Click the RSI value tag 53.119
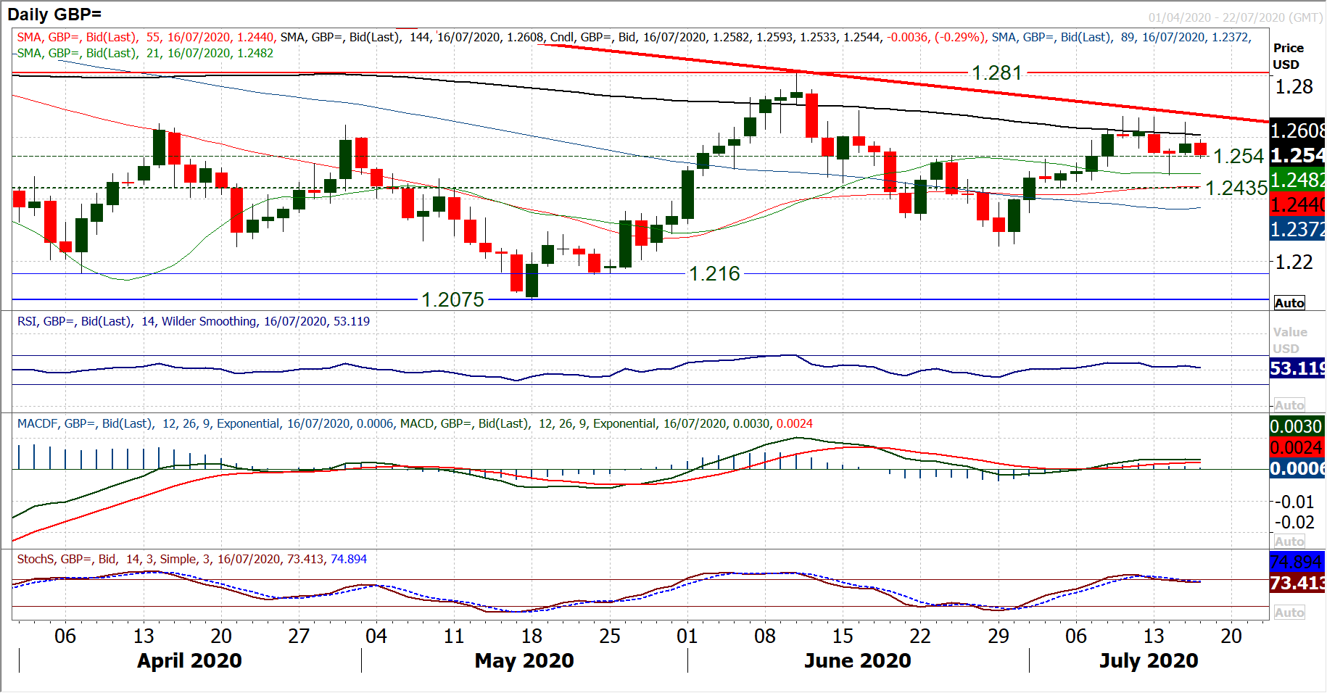The image size is (1327, 693). point(1297,368)
